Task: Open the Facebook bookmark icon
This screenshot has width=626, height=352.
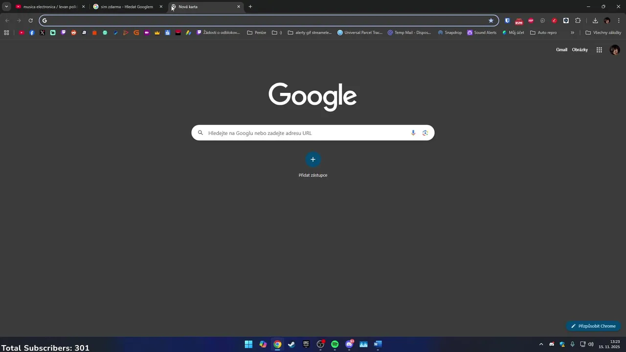Action: (32, 33)
